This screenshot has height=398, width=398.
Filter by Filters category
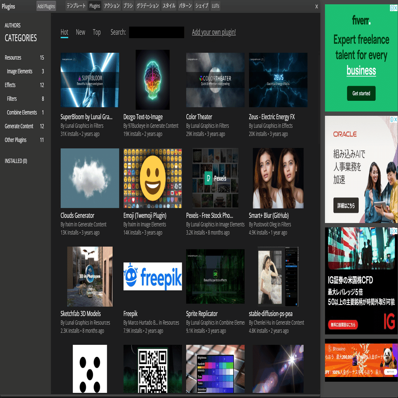point(25,99)
